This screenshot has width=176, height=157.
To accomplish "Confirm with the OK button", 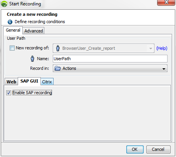I will (135, 149).
